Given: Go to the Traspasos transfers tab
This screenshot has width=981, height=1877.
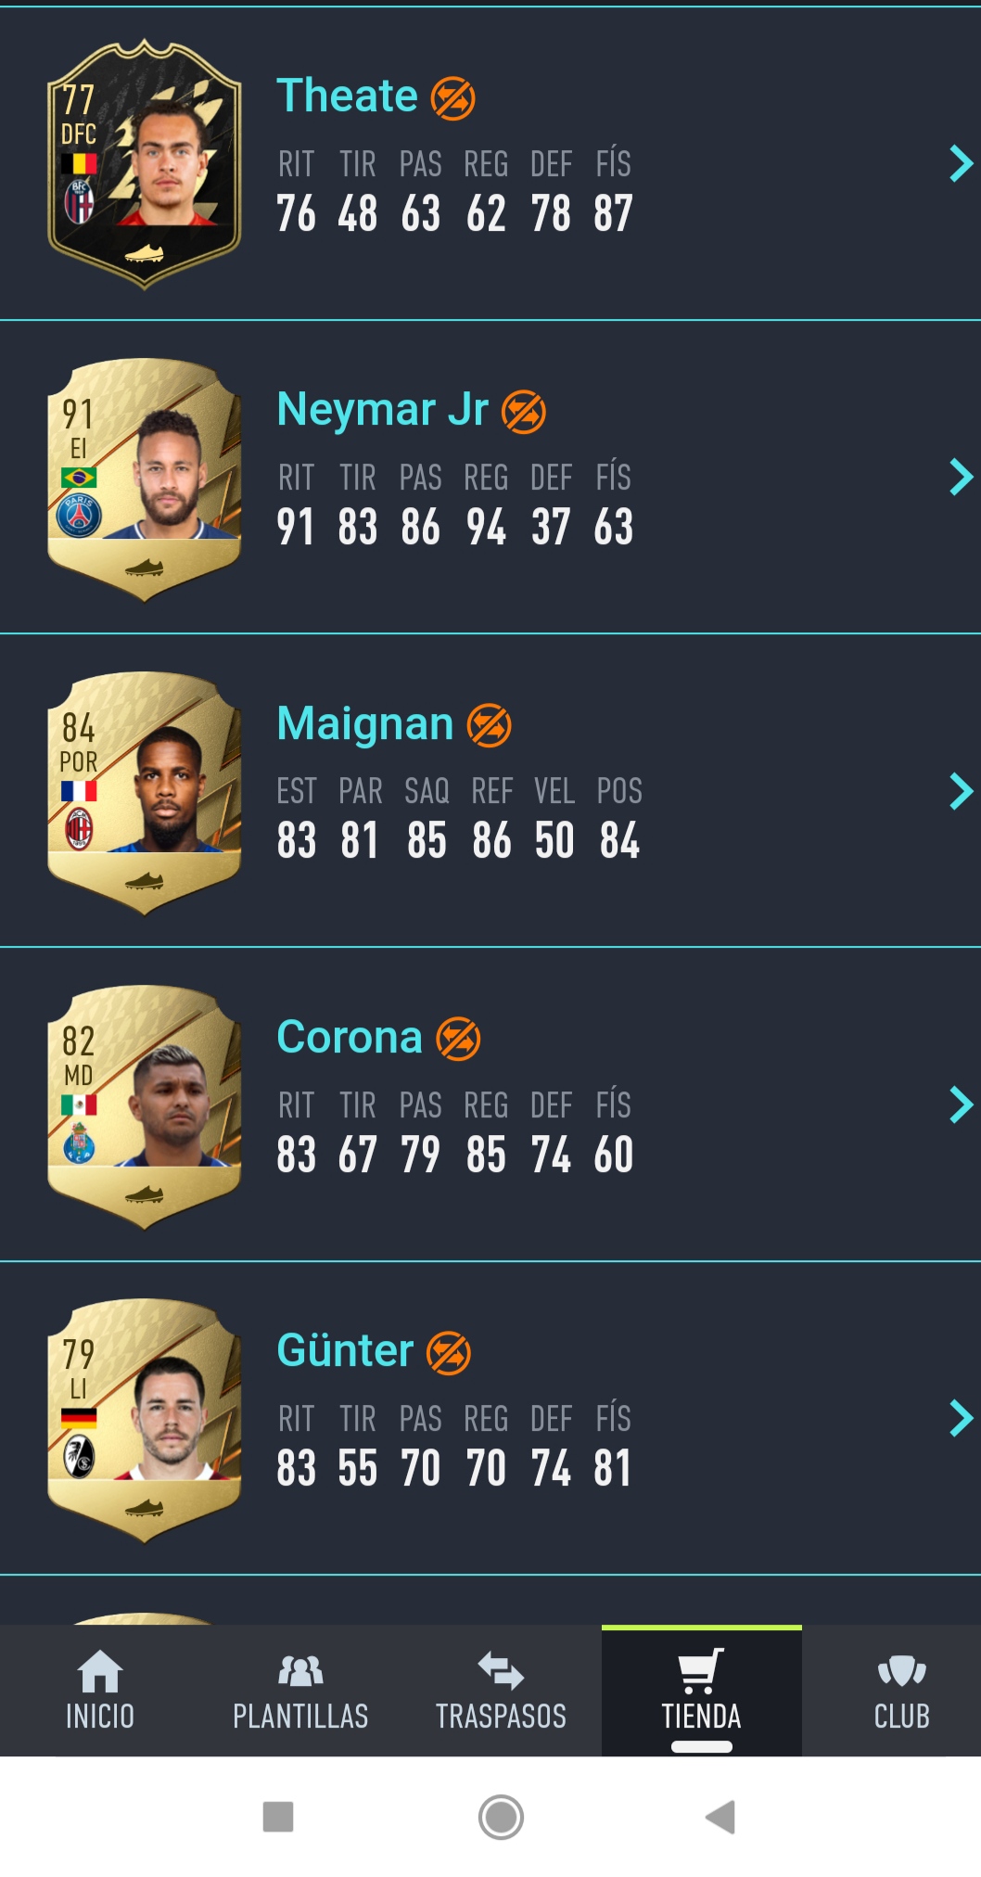Looking at the screenshot, I should point(501,1691).
